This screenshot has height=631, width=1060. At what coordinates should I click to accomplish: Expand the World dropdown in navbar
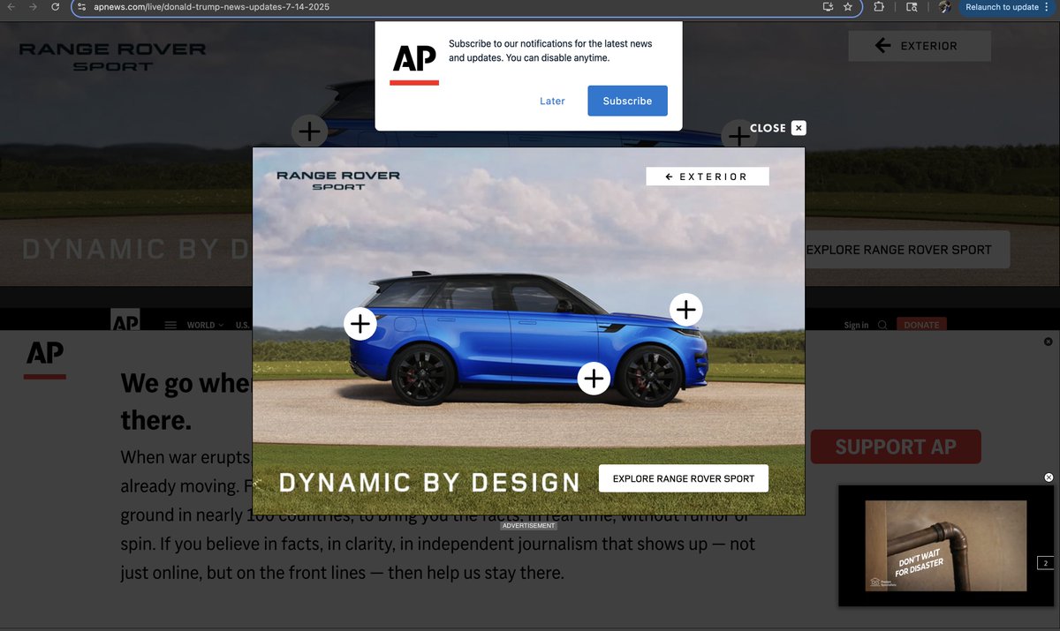(205, 325)
